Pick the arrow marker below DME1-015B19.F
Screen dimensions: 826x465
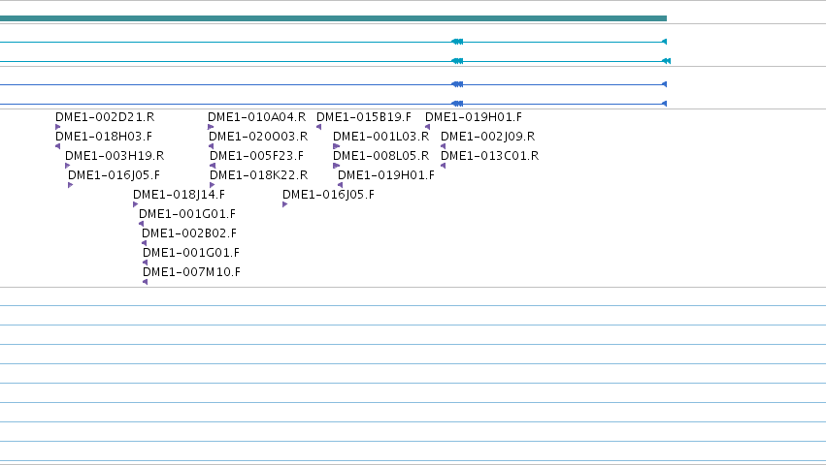point(318,127)
